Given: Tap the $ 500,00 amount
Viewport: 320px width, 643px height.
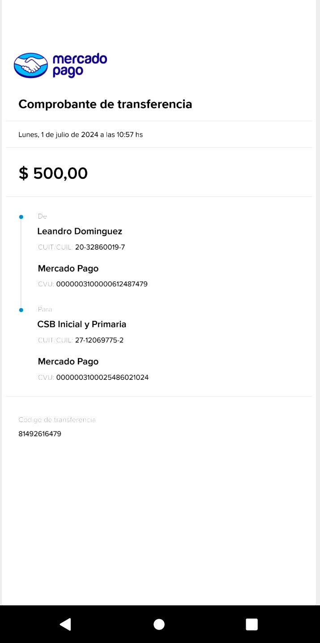Looking at the screenshot, I should [53, 173].
